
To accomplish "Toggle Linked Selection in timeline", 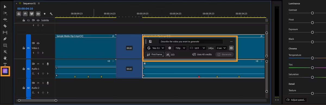I will click(x=32, y=14).
